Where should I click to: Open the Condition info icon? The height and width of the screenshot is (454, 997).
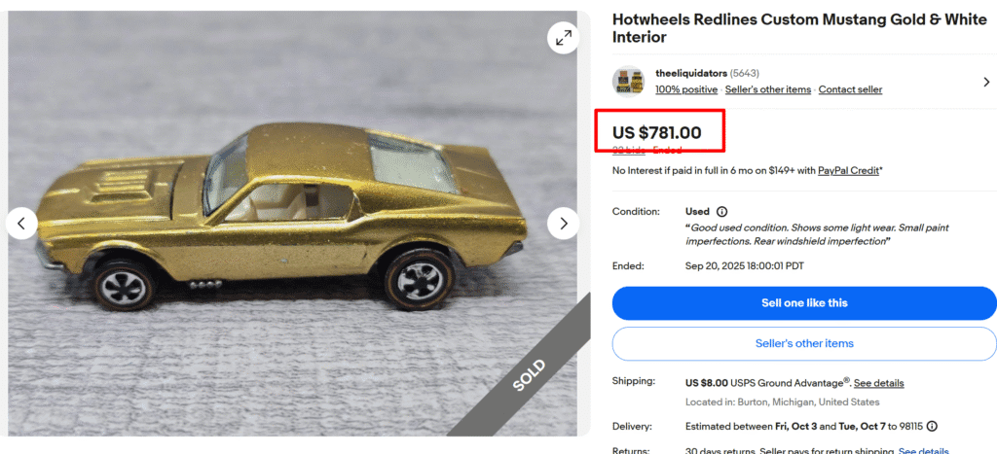[x=721, y=211]
